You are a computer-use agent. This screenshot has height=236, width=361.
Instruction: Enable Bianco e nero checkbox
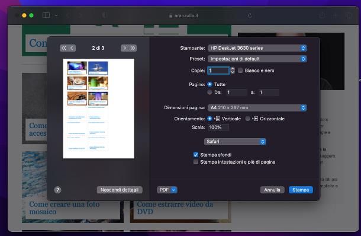pyautogui.click(x=240, y=71)
